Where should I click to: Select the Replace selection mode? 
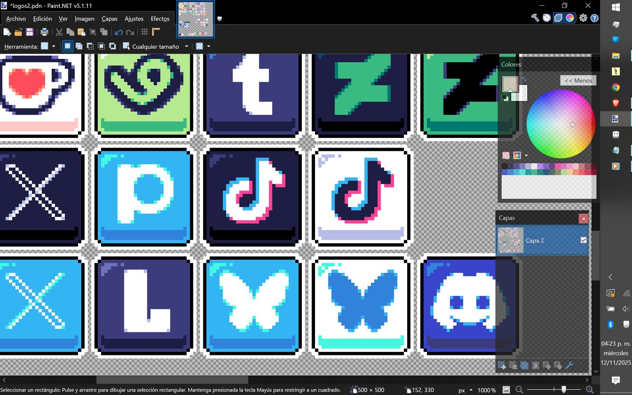(x=67, y=46)
